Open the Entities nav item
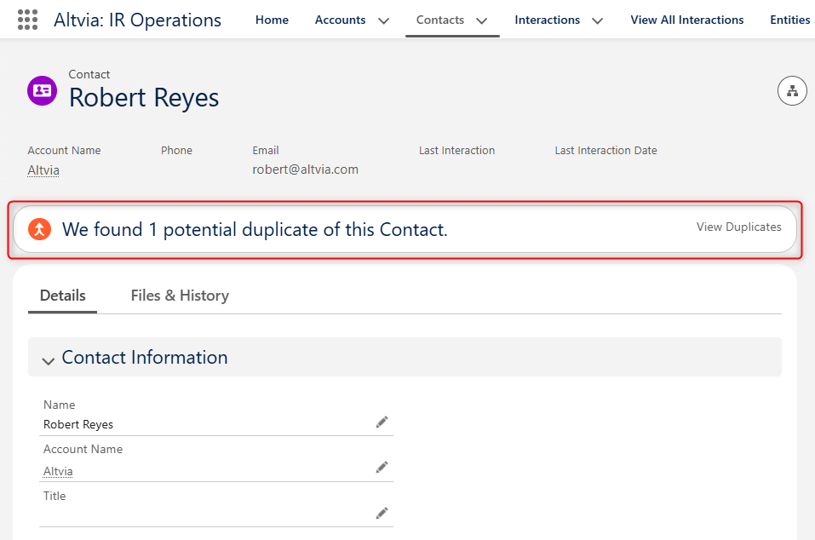 coord(789,20)
